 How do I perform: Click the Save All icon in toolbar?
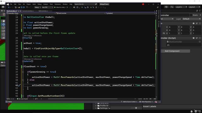pos(24,8)
